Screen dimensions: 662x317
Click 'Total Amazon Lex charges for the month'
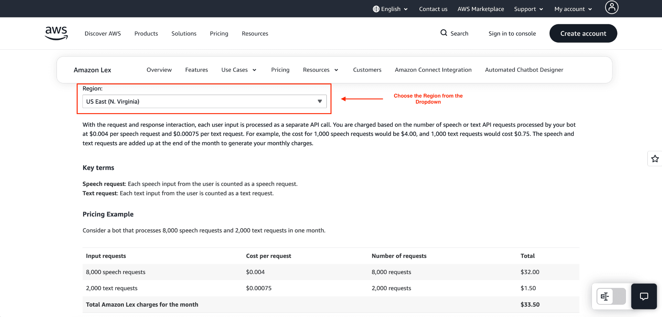click(x=142, y=304)
